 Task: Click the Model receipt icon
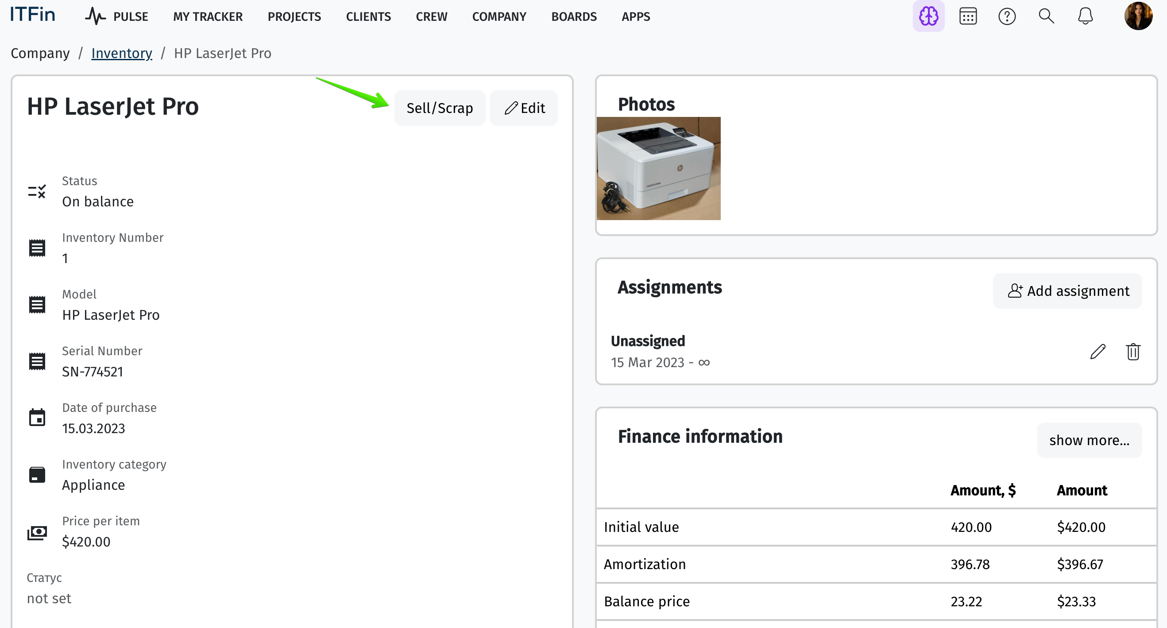(37, 305)
